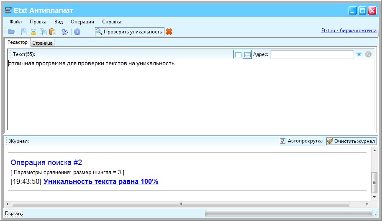Show program info icon
Viewport: 382px width, 221px height.
(x=77, y=32)
